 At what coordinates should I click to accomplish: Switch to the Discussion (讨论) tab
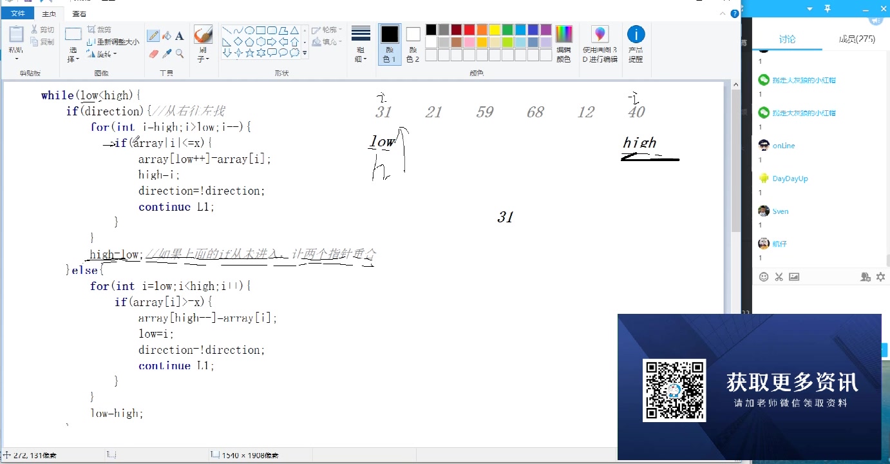pos(788,39)
